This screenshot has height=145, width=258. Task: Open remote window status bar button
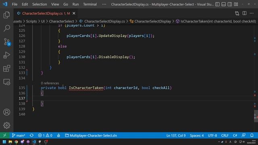coord(4,135)
